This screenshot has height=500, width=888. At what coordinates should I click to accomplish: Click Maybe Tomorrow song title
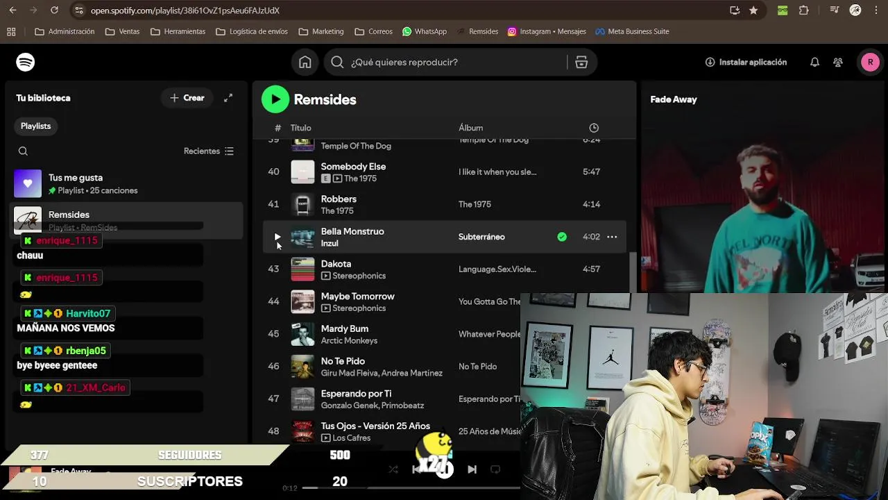pos(357,297)
